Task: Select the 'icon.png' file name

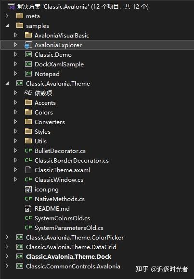Action: (47, 190)
